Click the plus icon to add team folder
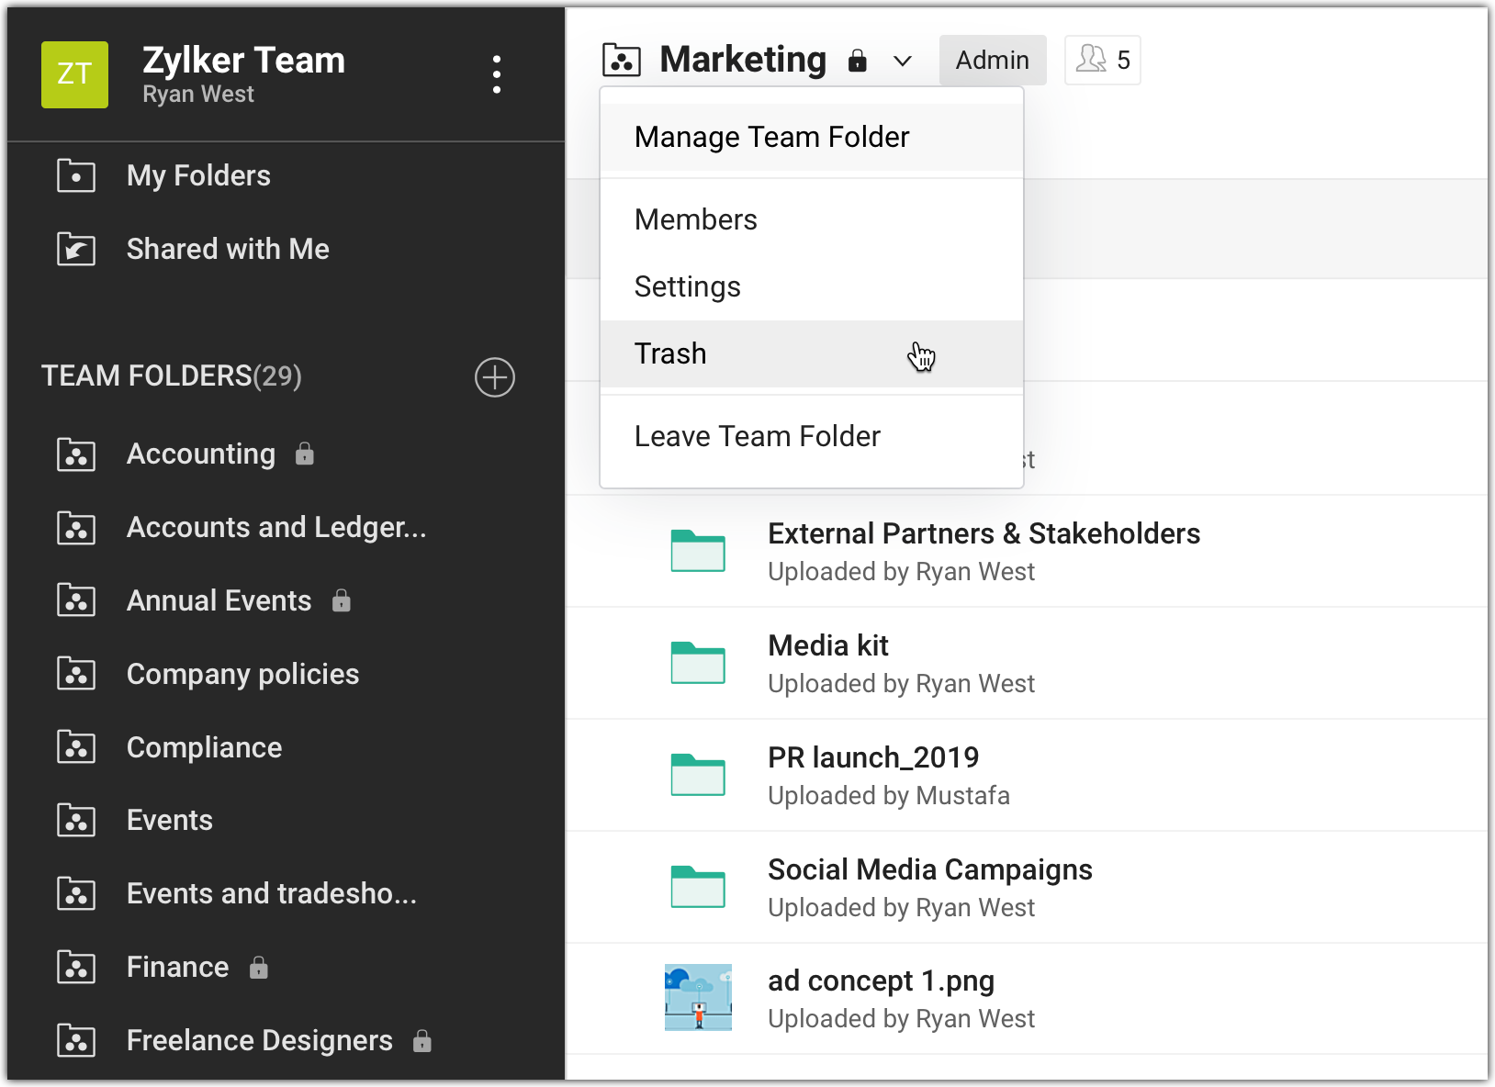1495x1087 pixels. point(494,377)
